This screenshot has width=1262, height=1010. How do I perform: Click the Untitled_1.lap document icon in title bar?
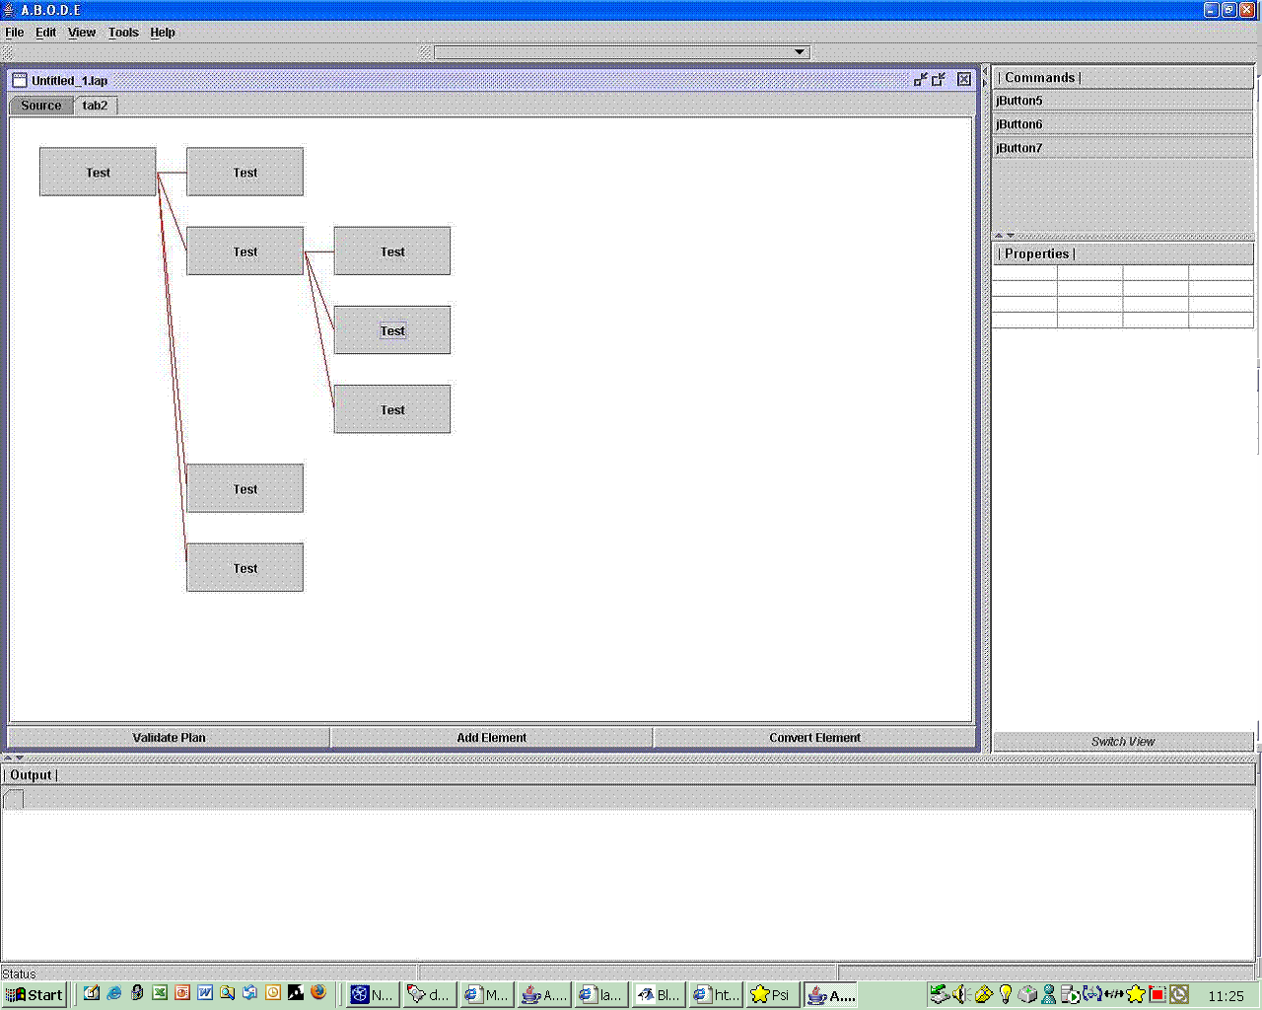point(19,80)
